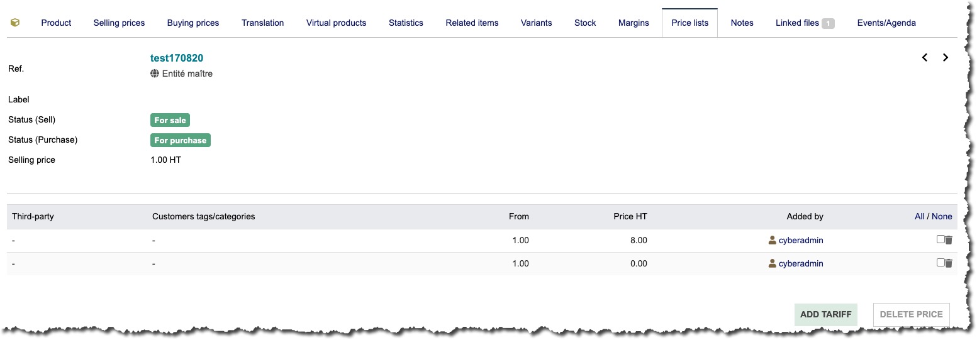
Task: Open first cyberadmin user link
Action: pos(801,240)
